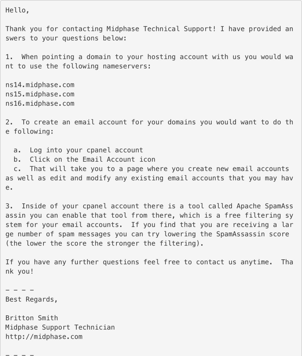Click the text '(the lower the score'

[x=46, y=243]
